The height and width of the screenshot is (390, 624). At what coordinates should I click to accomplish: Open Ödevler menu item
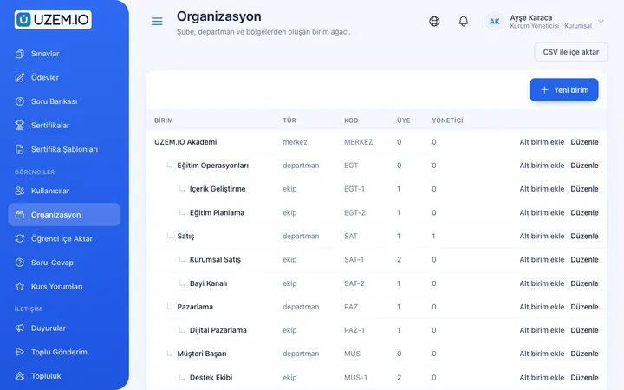coord(64,78)
